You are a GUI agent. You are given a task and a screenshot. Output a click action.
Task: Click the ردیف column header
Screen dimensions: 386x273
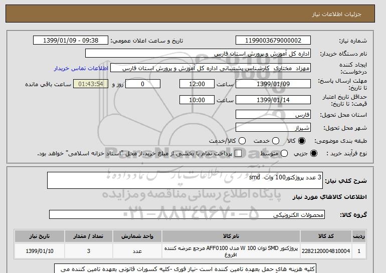pyautogui.click(x=359, y=236)
